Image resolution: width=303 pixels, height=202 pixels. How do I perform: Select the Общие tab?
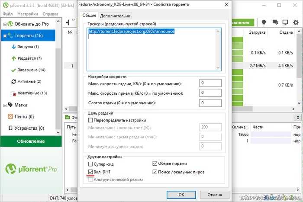(89, 15)
